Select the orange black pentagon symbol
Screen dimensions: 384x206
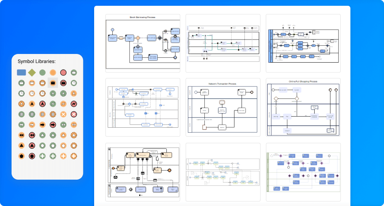(21, 156)
